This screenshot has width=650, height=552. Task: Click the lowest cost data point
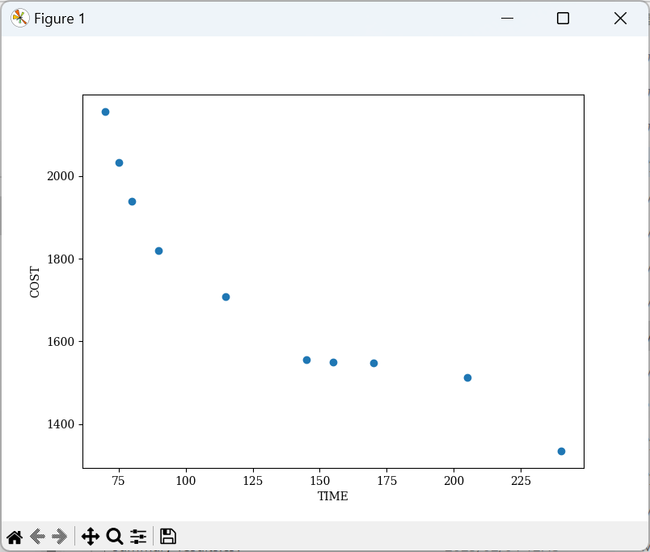pos(561,451)
